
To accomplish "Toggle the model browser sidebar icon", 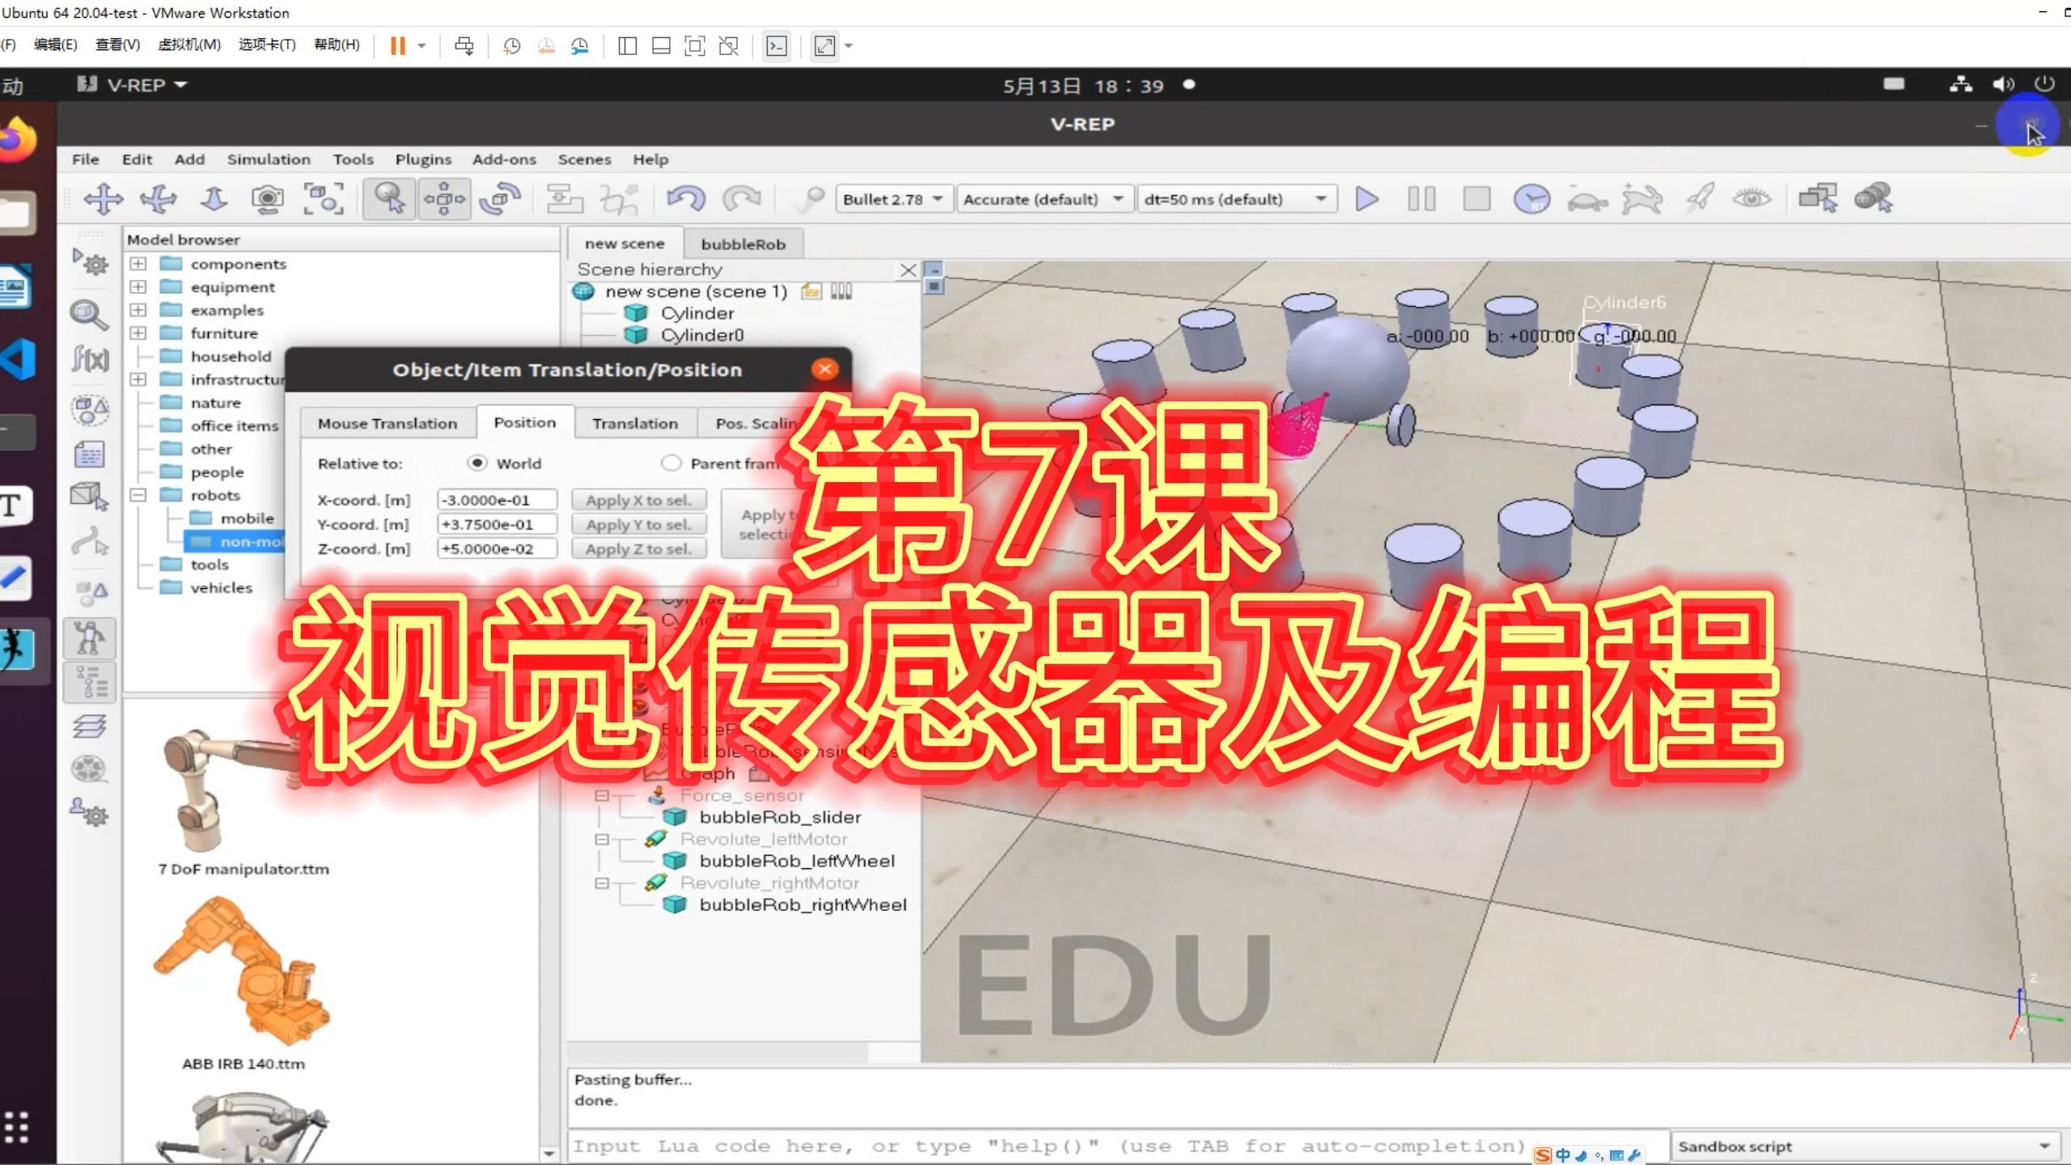I will pos(90,638).
